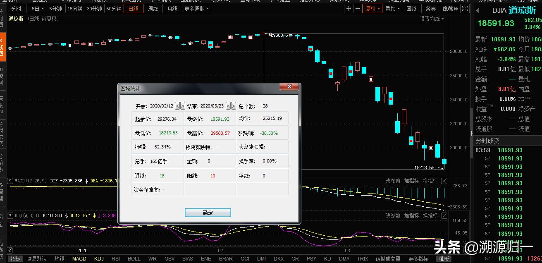Switch to 分时 intraday view
542x263 pixels.
(17, 9)
